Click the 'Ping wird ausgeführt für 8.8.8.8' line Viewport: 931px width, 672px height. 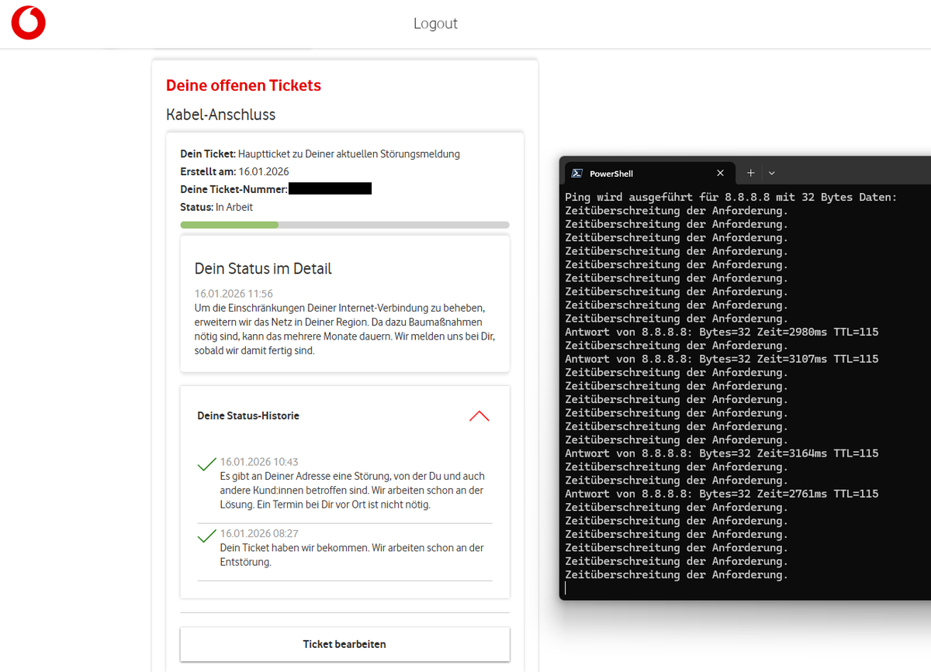point(731,197)
